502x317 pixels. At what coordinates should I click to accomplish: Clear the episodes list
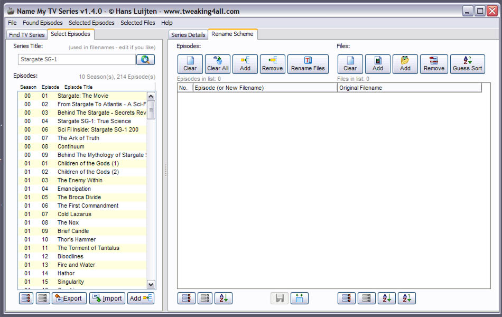tap(190, 64)
